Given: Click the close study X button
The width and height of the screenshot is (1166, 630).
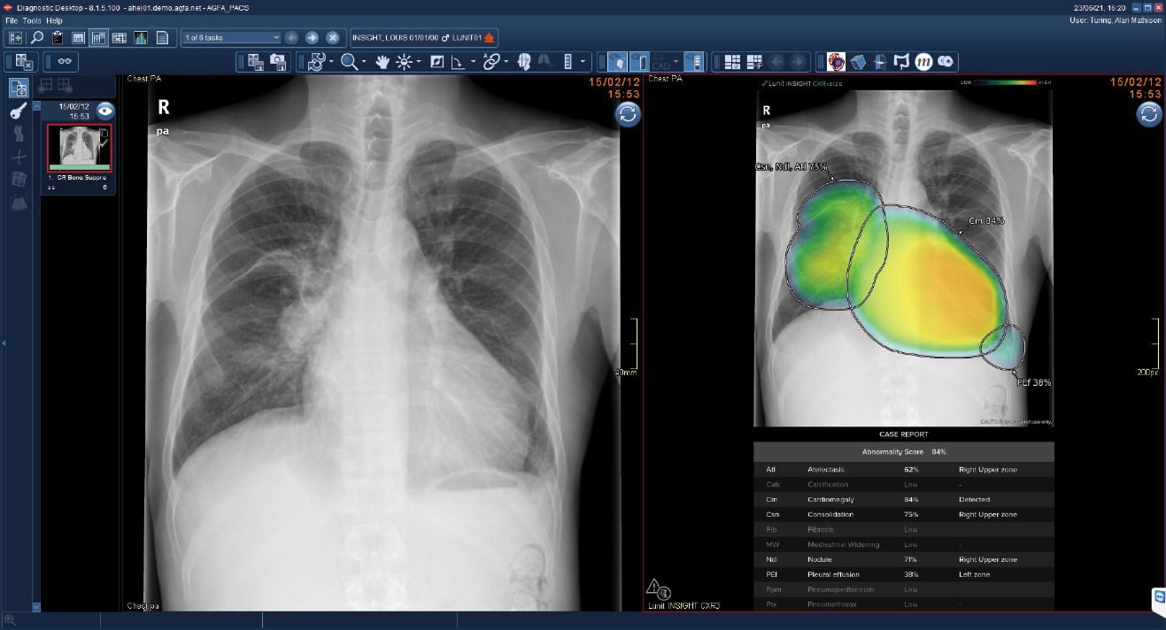Looking at the screenshot, I should point(25,62).
